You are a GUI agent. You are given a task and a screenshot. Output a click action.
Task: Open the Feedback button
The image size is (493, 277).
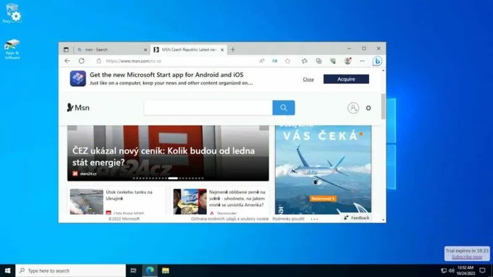click(x=357, y=218)
